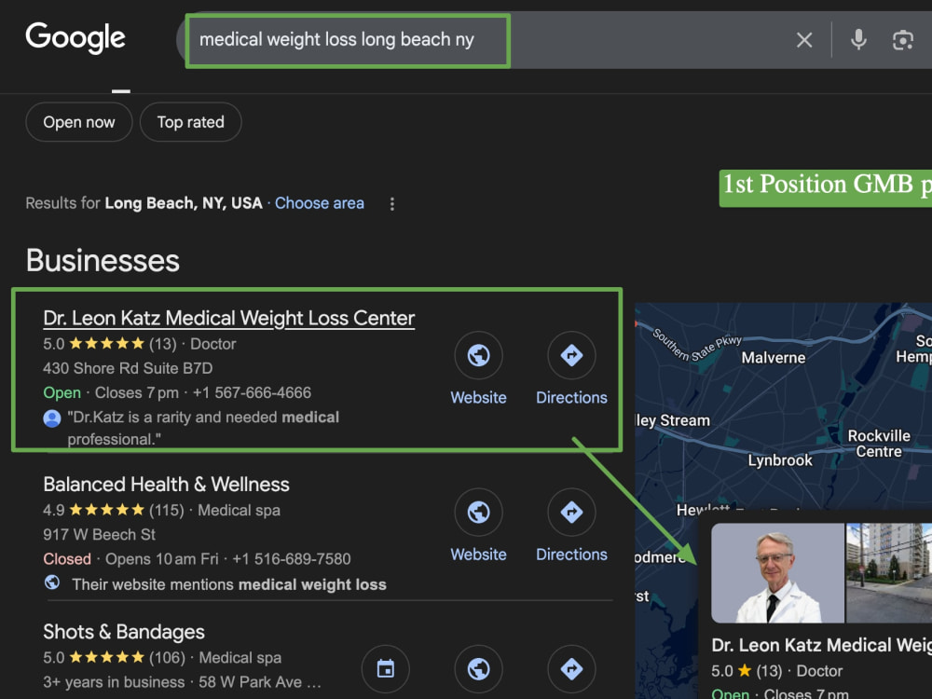This screenshot has height=699, width=932.
Task: Toggle the Top rated filter
Action: (x=191, y=122)
